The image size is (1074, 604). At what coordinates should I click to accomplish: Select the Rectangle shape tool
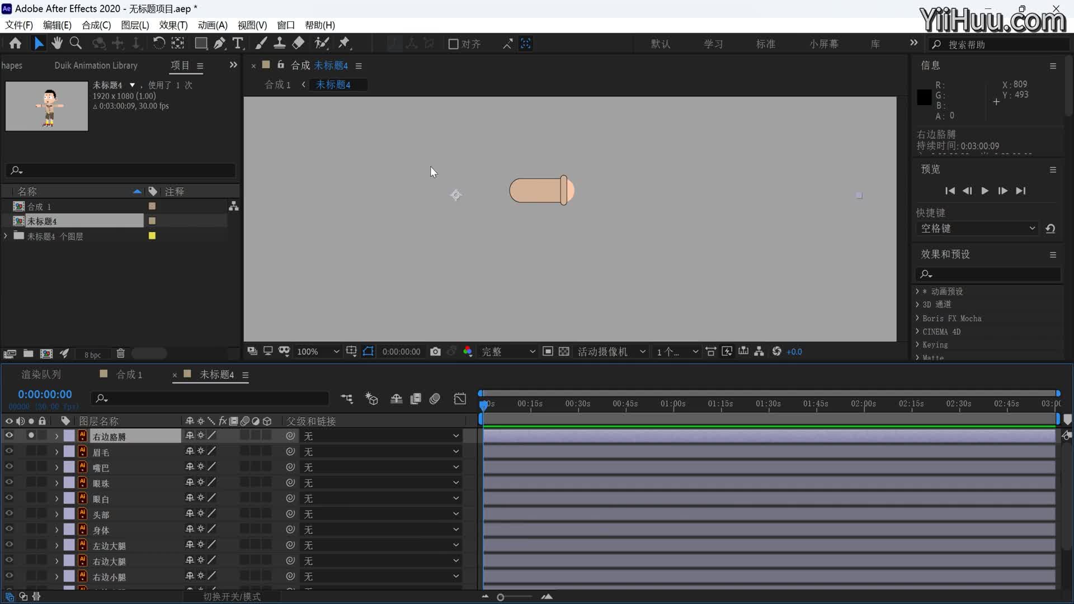click(201, 44)
